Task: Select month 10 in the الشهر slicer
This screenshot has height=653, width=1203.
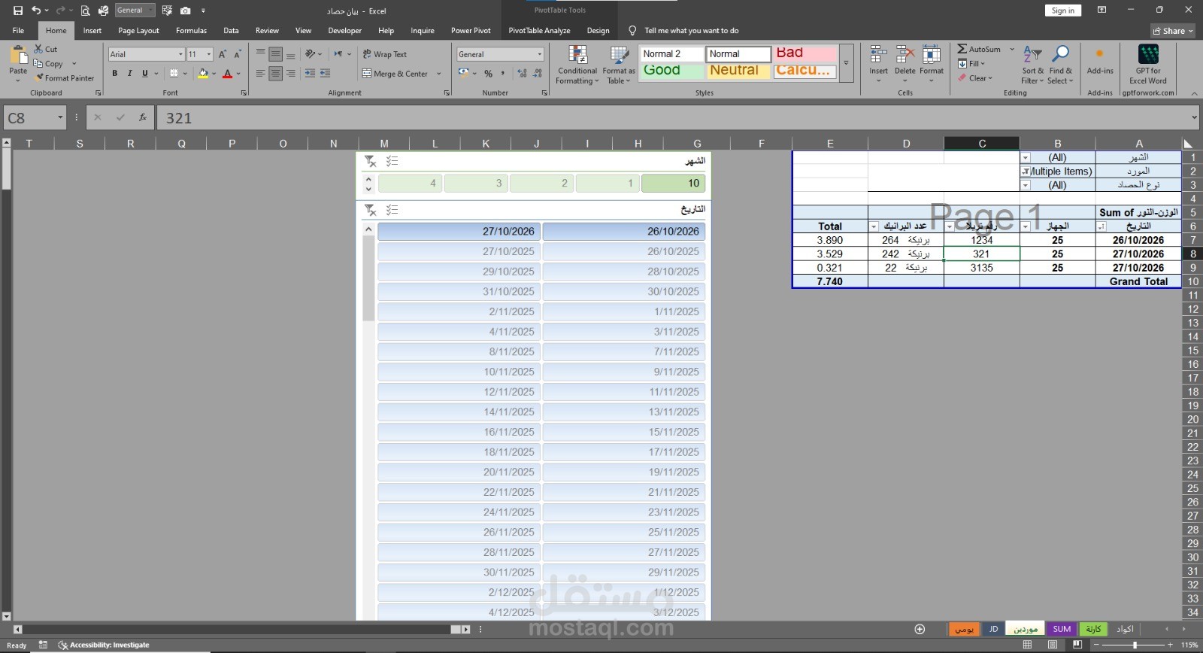Action: tap(673, 183)
